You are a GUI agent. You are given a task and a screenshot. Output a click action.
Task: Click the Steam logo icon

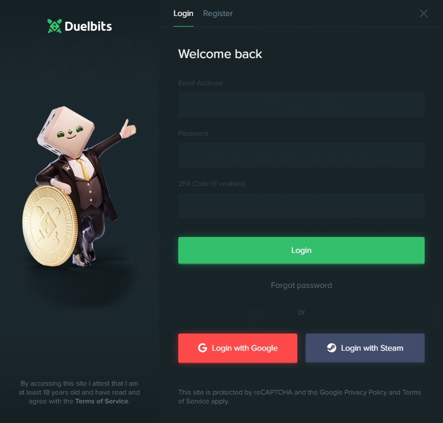click(332, 348)
